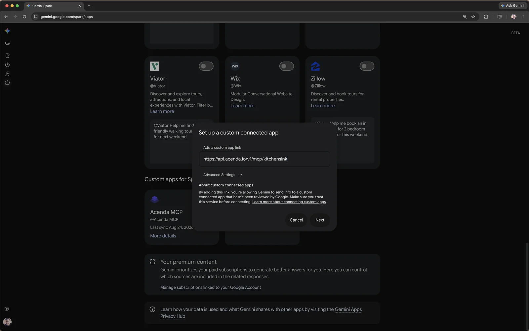
Task: Open connected apps via the puzzle-piece sidebar icon
Action: [7, 83]
